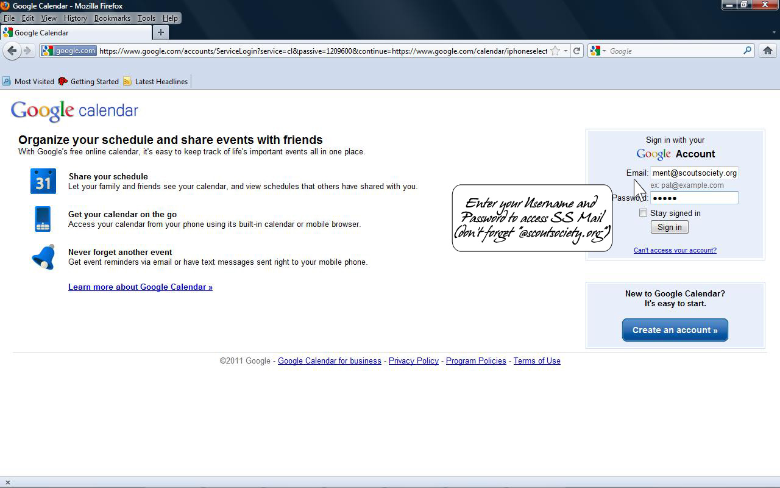Click Create an account button
This screenshot has height=488, width=780.
point(675,330)
